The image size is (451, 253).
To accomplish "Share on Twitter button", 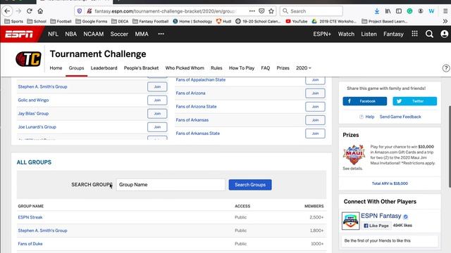I will click(x=415, y=101).
